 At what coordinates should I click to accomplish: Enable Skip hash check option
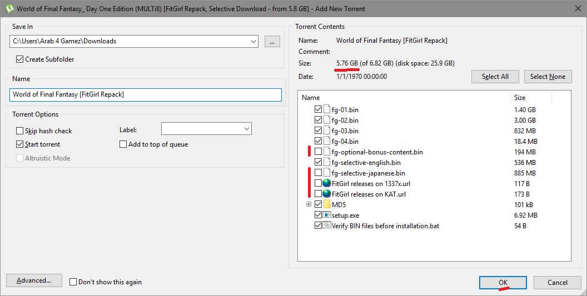pos(19,131)
